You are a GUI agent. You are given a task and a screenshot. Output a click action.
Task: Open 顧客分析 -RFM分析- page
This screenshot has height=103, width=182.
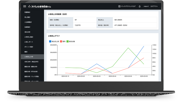(x=31, y=71)
